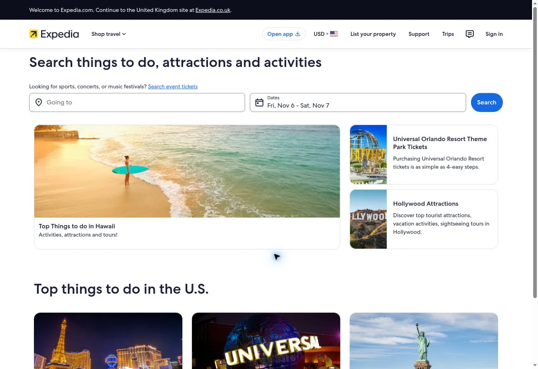
Task: Click the US flag currency icon
Action: coord(334,34)
